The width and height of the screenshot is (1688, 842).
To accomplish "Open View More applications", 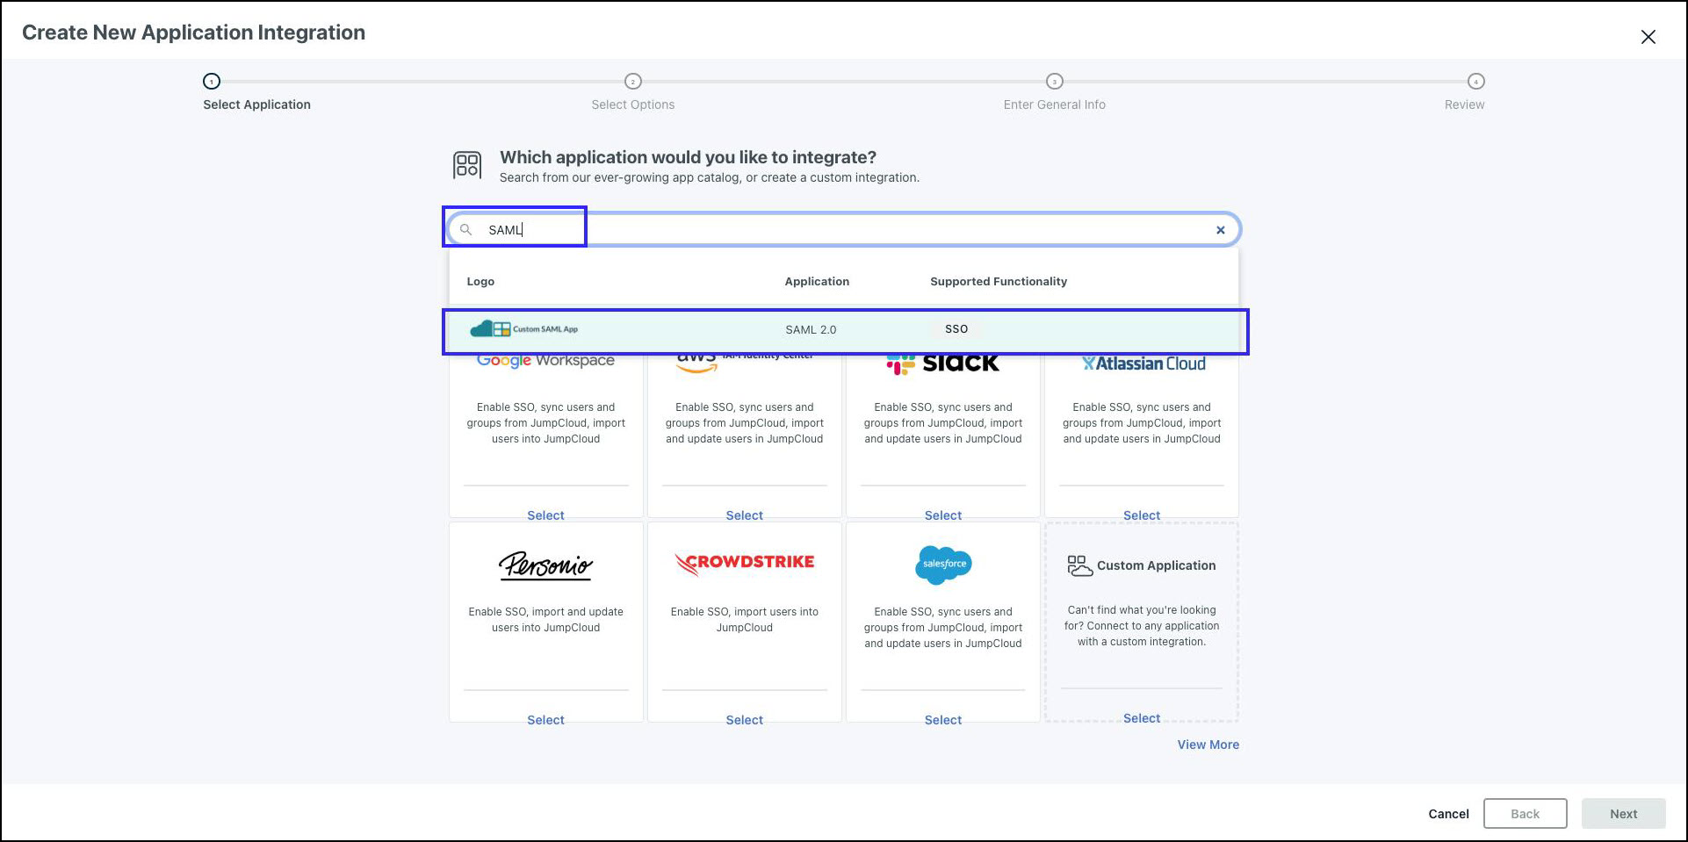I will (1208, 745).
